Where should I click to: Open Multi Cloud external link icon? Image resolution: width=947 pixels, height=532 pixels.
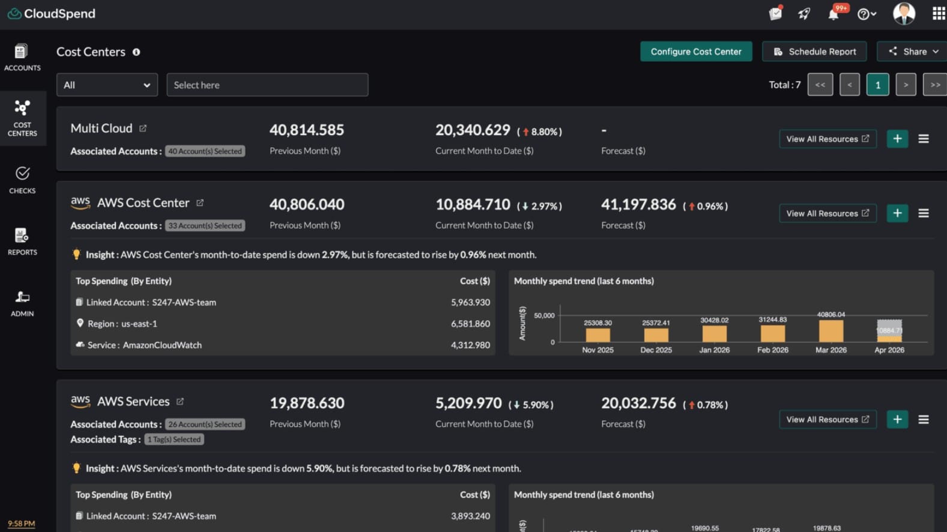pyautogui.click(x=143, y=128)
